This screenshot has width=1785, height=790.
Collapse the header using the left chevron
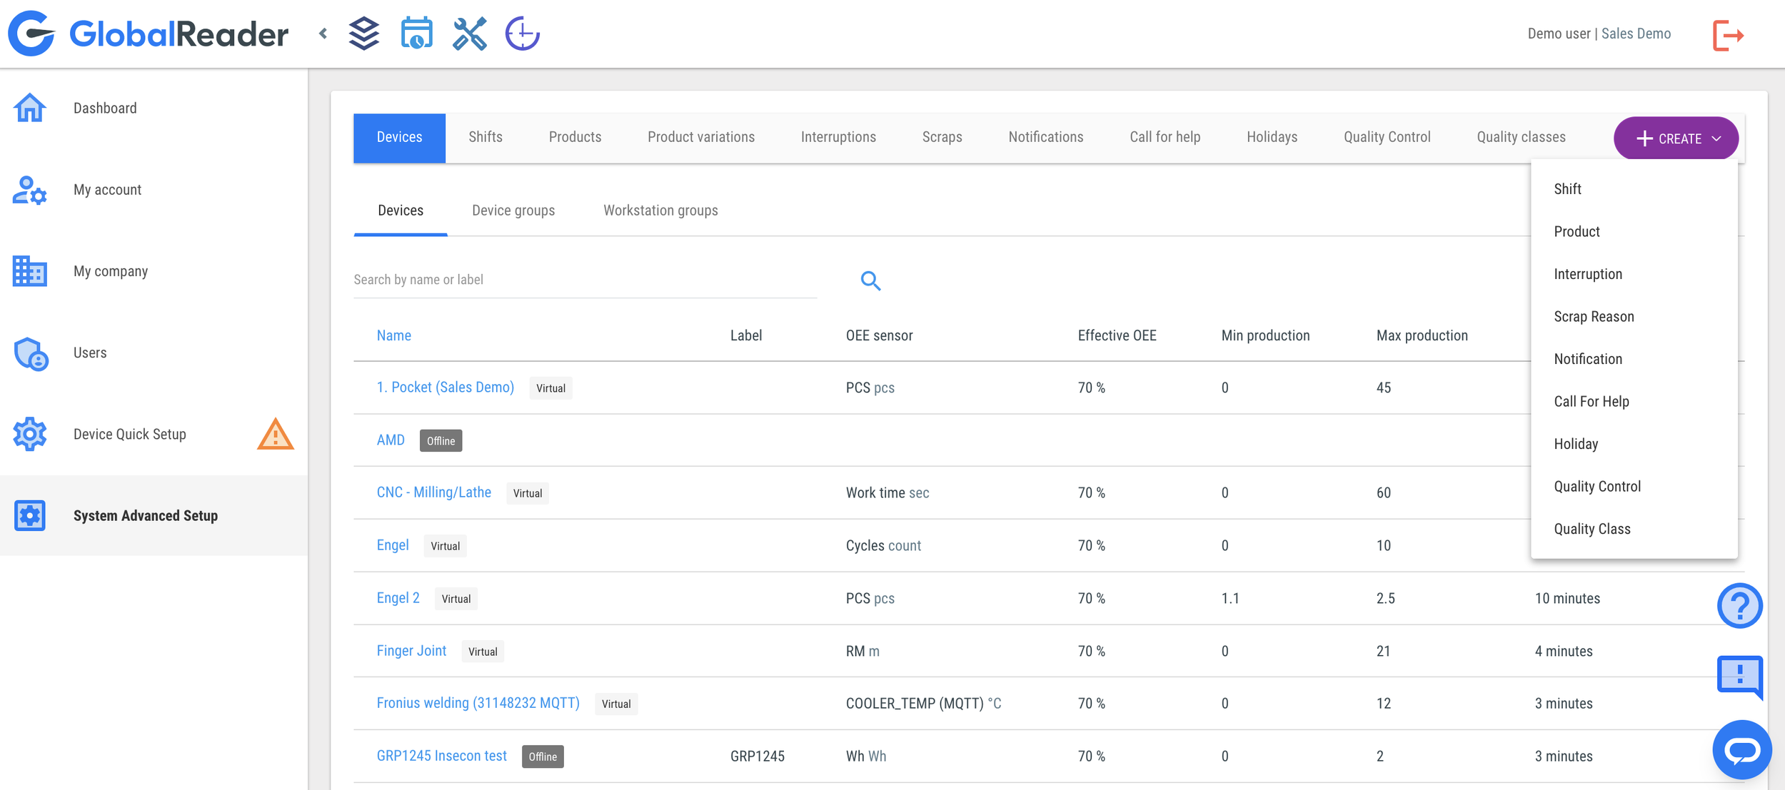[x=323, y=34]
